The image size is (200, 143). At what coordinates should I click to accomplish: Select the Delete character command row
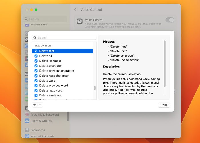coord(63,66)
